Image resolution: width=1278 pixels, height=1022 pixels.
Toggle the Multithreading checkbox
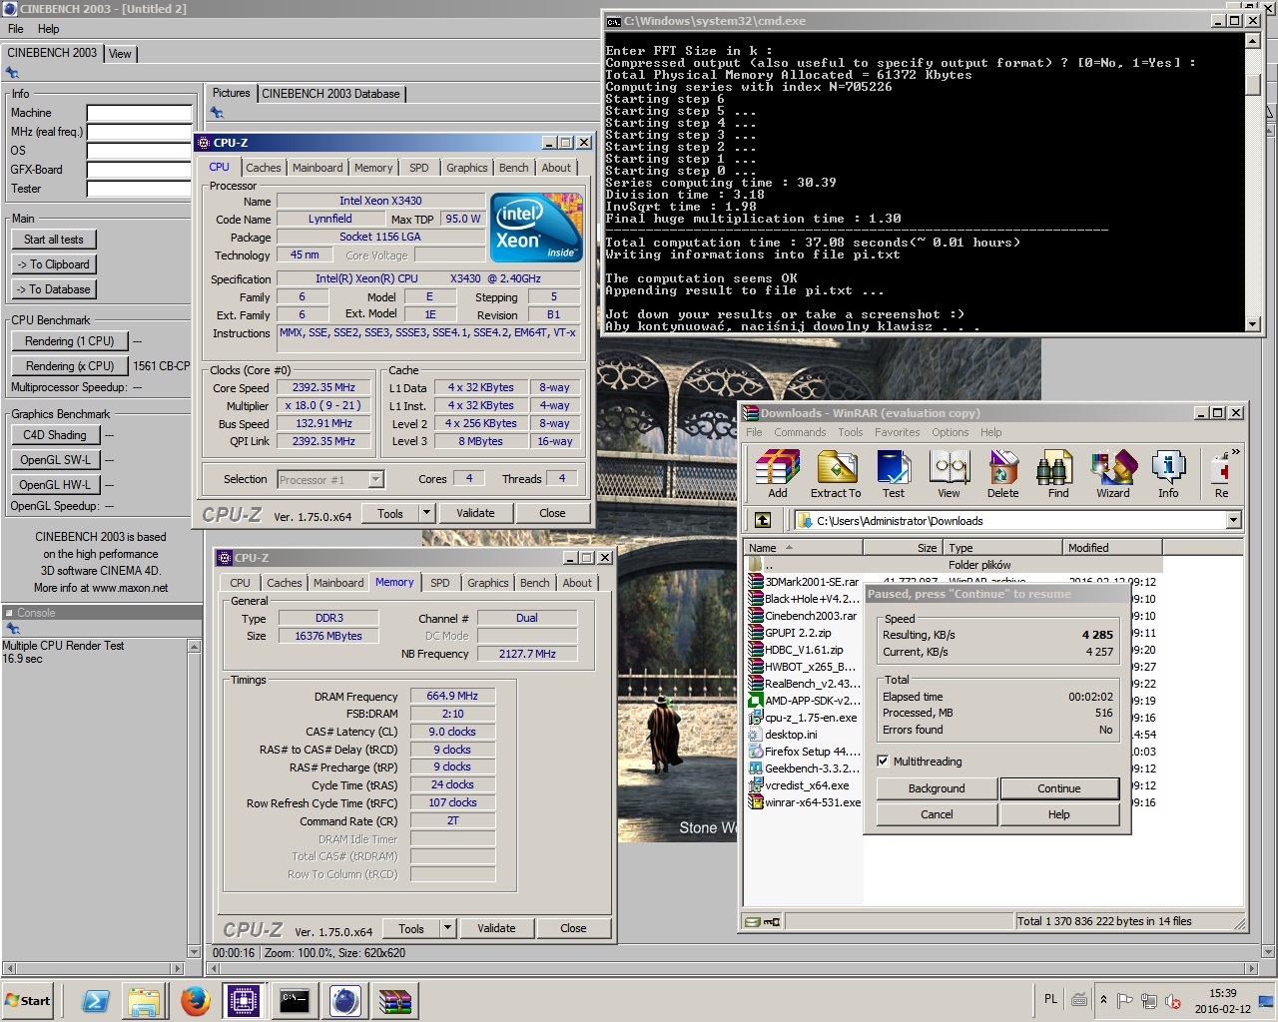(883, 762)
